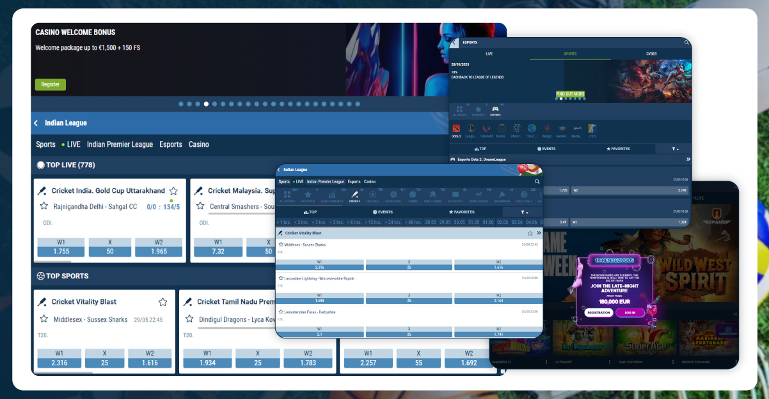This screenshot has width=769, height=399.
Task: Click the search magnifier in Indian League window
Action: pos(537,181)
